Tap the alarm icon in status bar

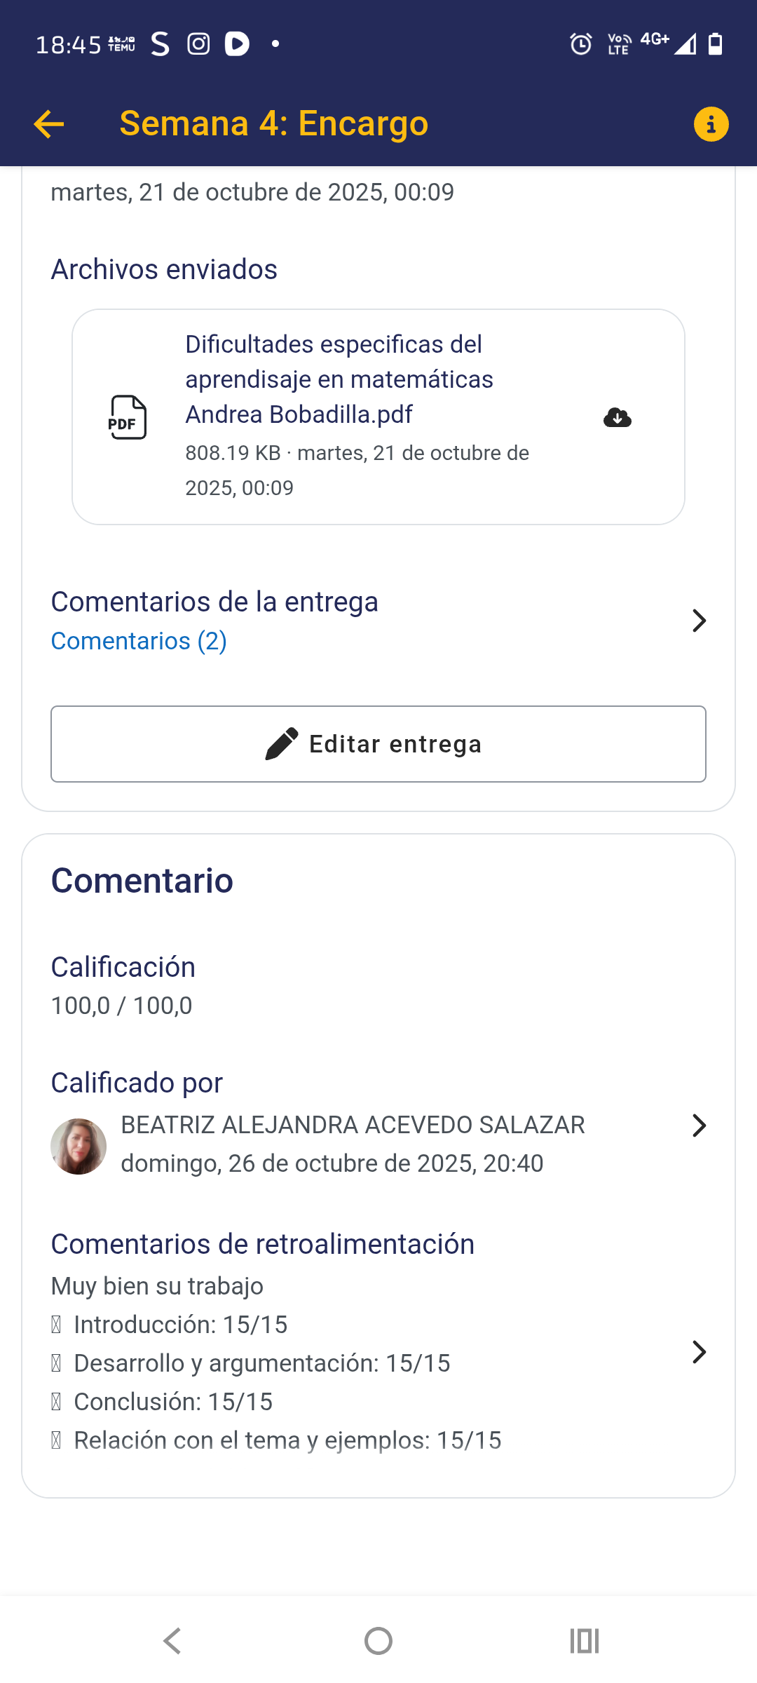pos(580,44)
